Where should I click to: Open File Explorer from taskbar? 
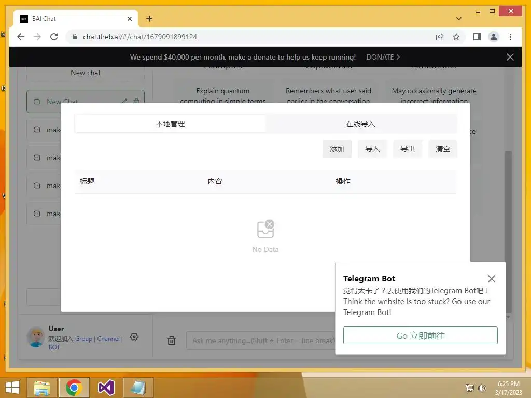tap(41, 388)
